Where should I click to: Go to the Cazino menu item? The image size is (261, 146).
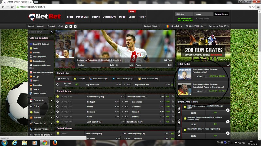click(x=96, y=17)
